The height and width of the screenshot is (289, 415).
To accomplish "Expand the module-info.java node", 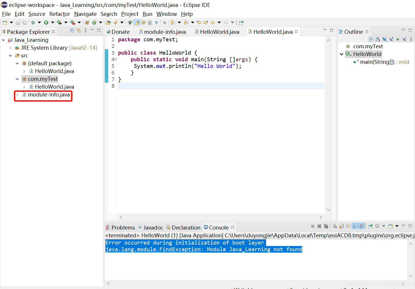I will pos(17,95).
